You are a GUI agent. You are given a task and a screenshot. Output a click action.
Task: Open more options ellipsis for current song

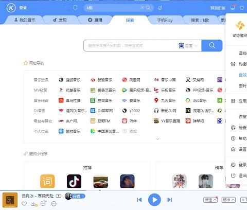pyautogui.click(x=54, y=204)
